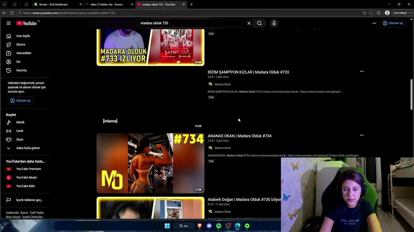Open browser extensions puzzle icon

378,13
